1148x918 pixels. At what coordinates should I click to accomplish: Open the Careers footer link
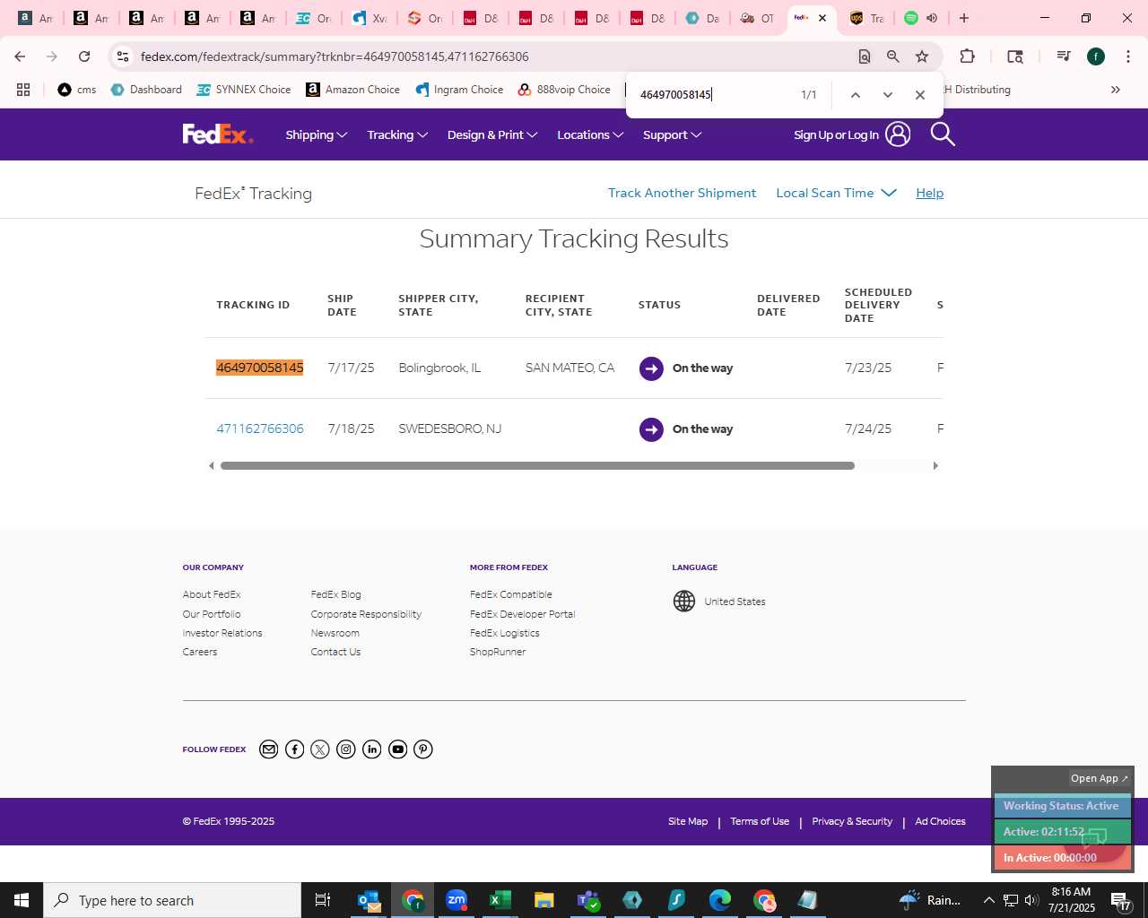[199, 652]
